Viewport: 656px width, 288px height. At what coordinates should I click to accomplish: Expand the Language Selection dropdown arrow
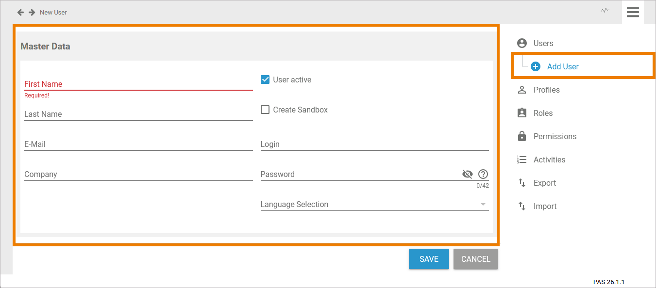(x=483, y=204)
